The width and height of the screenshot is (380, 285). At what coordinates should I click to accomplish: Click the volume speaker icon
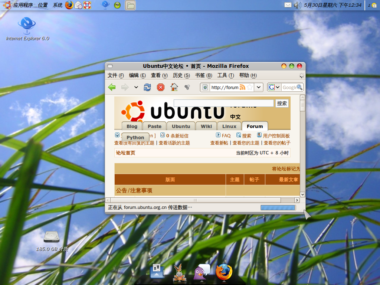(297, 5)
